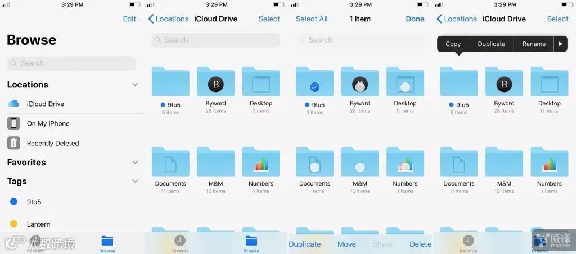The width and height of the screenshot is (576, 254).
Task: Tap Move in bottom selection toolbar
Action: click(x=346, y=244)
